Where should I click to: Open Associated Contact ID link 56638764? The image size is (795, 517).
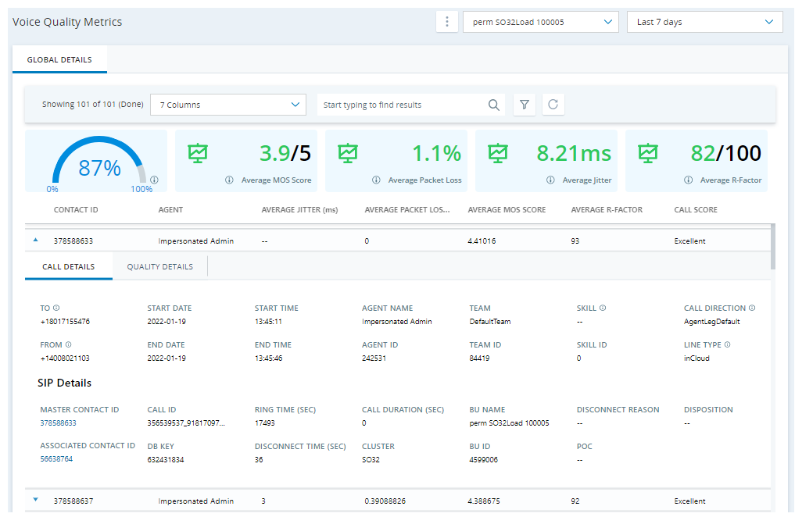(x=56, y=458)
